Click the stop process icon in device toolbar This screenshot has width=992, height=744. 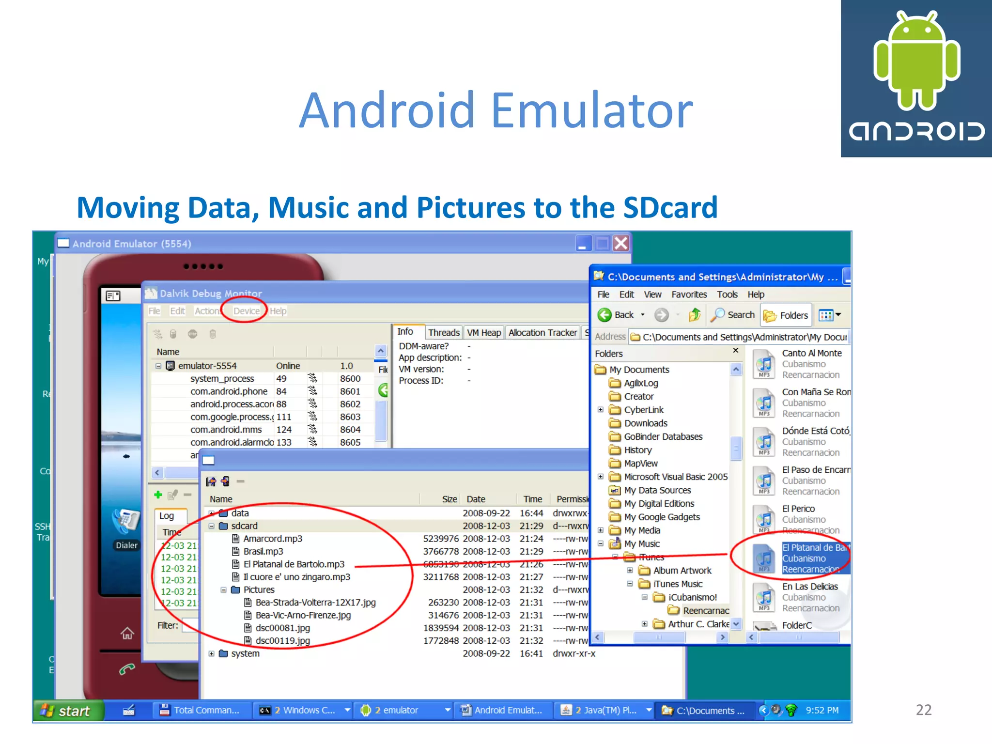coord(193,334)
